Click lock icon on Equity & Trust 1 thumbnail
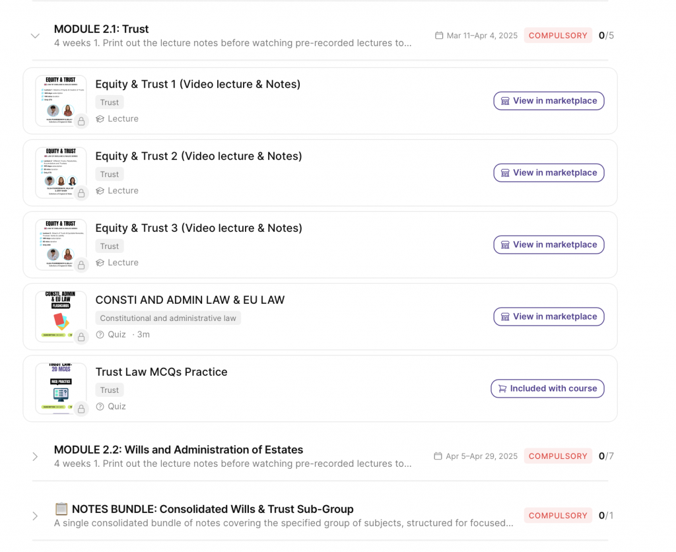Image resolution: width=676 pixels, height=552 pixels. [x=81, y=121]
